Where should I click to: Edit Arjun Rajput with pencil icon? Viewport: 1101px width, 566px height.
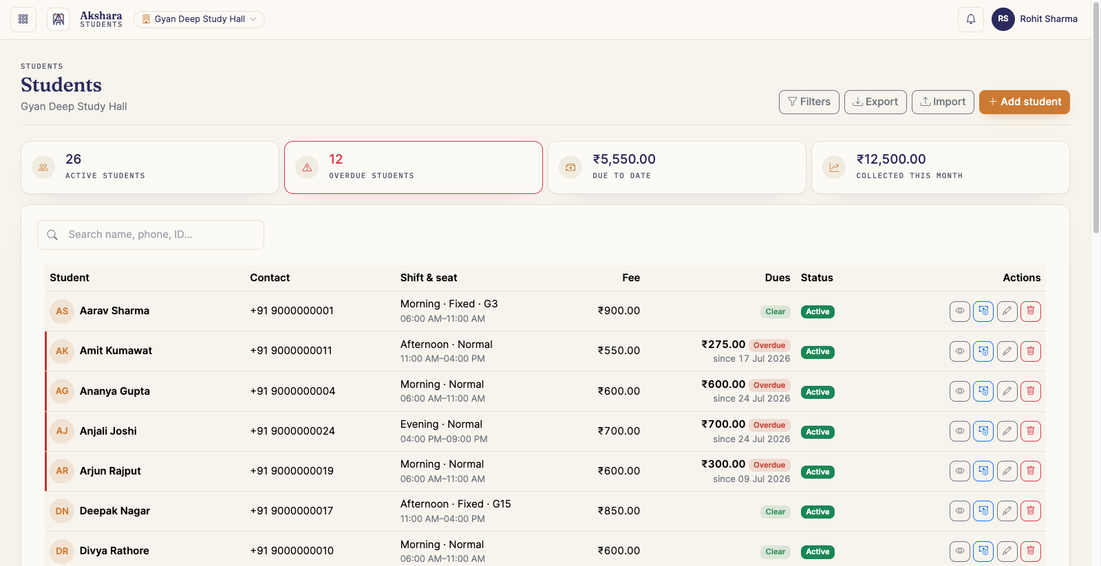click(x=1007, y=471)
